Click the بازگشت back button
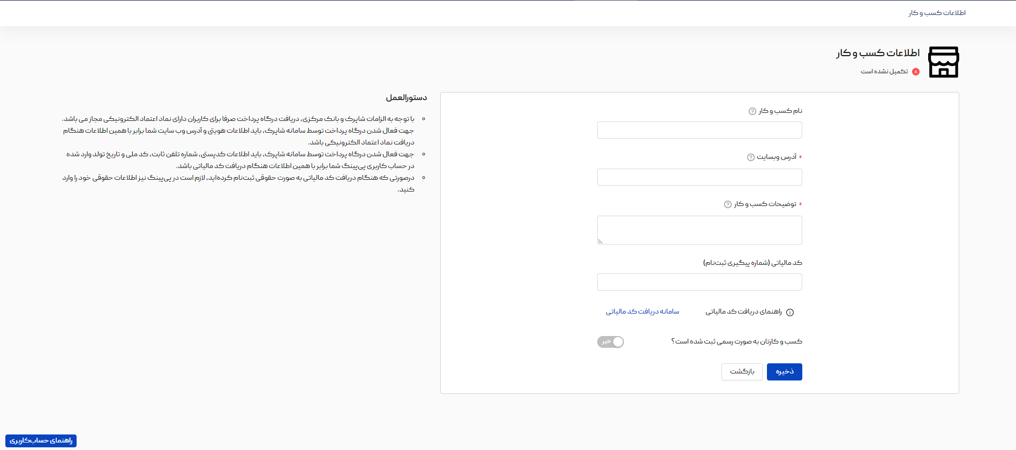Image resolution: width=1016 pixels, height=450 pixels. pos(742,372)
